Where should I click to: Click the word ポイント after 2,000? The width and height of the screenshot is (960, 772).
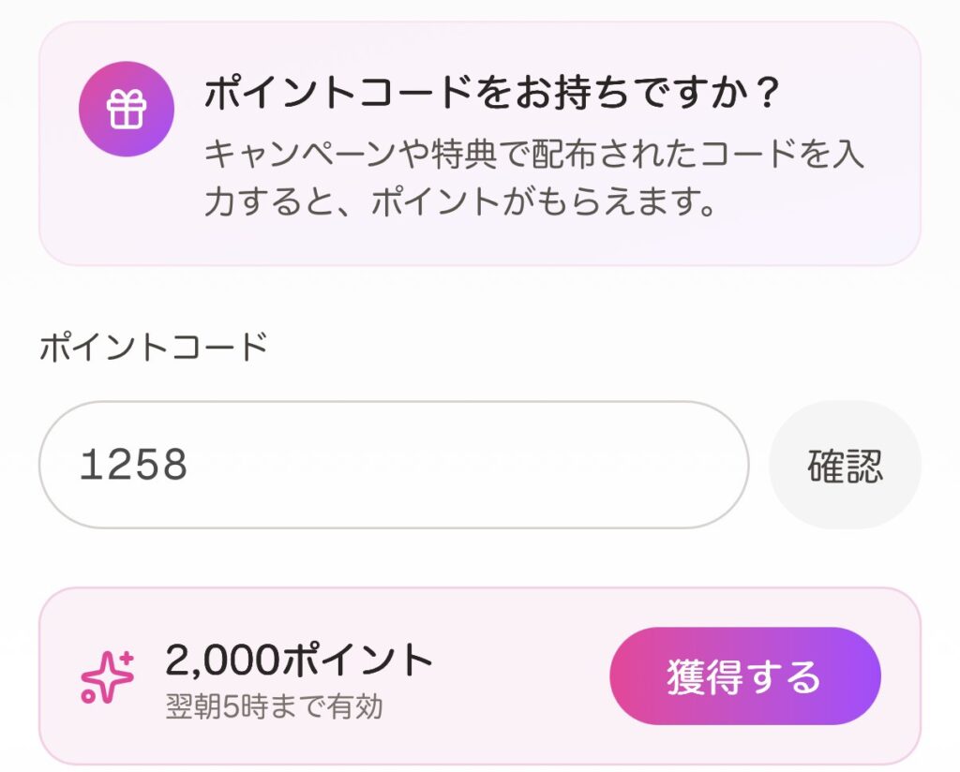click(x=356, y=661)
